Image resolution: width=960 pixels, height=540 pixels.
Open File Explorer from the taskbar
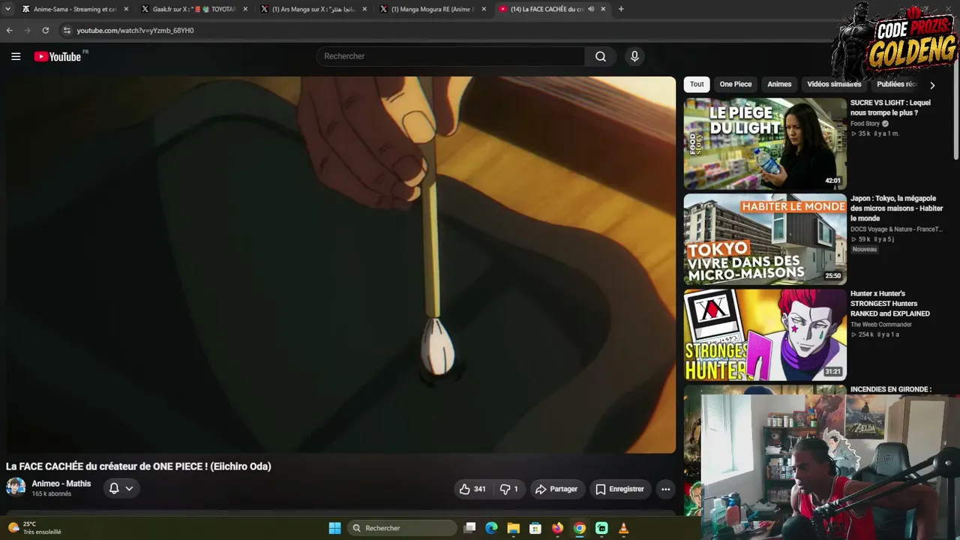pos(513,528)
